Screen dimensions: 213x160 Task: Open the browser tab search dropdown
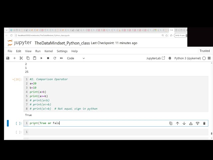click(x=7, y=30)
